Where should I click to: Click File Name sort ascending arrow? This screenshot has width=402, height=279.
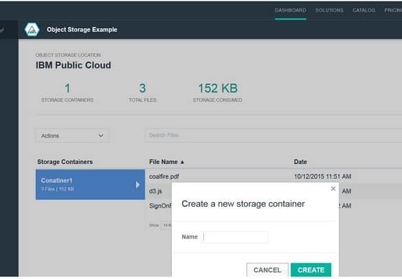(x=182, y=162)
